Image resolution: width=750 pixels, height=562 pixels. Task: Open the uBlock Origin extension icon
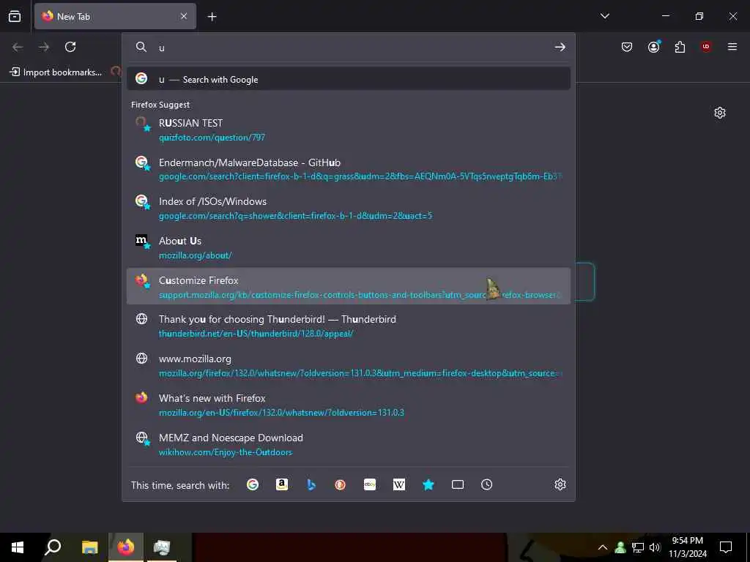pyautogui.click(x=706, y=47)
